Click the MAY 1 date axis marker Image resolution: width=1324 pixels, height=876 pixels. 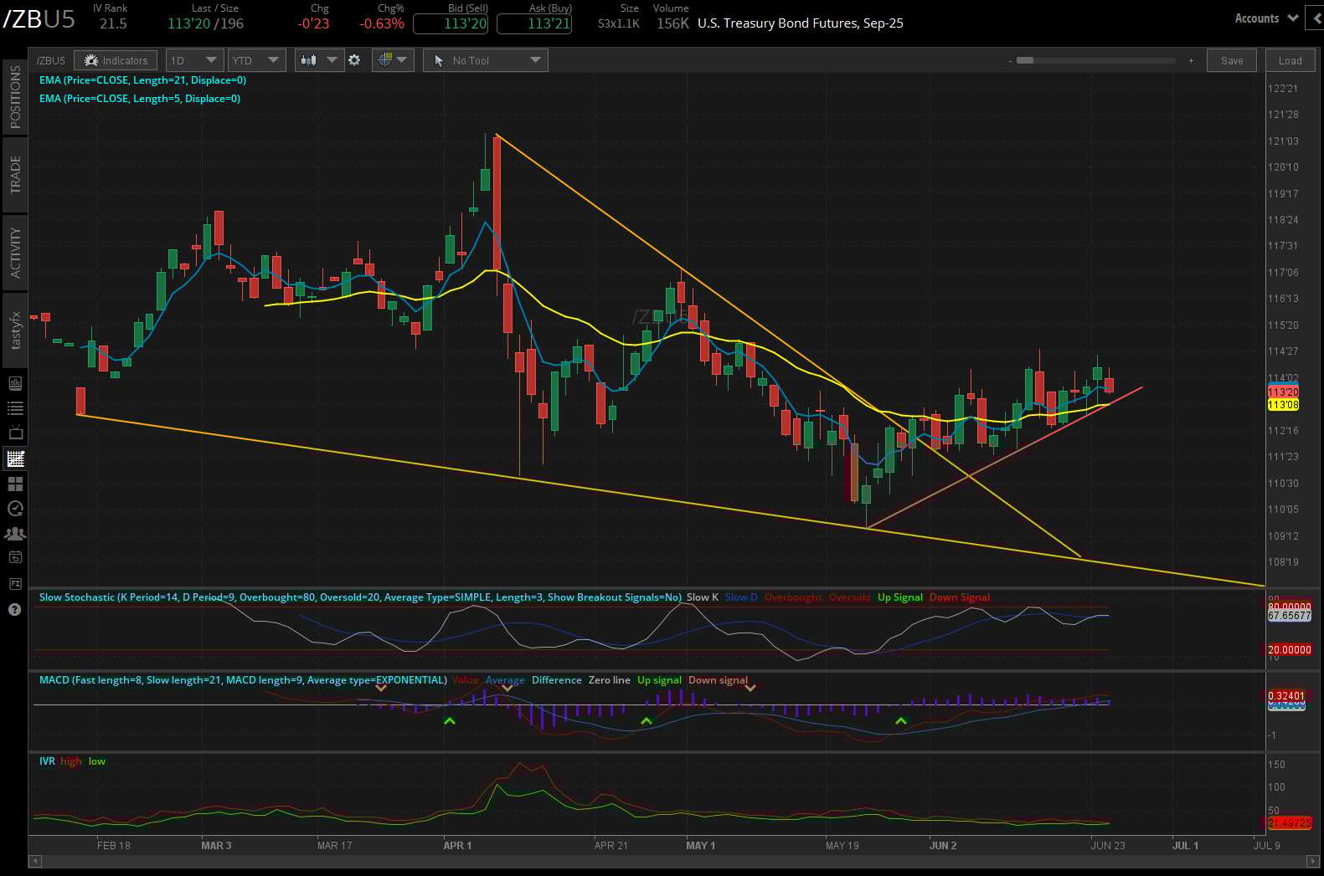click(700, 845)
